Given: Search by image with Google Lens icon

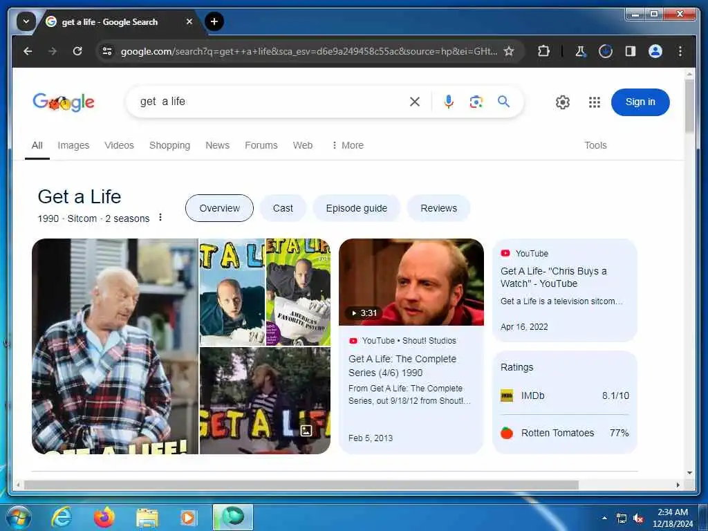Looking at the screenshot, I should click(x=476, y=102).
